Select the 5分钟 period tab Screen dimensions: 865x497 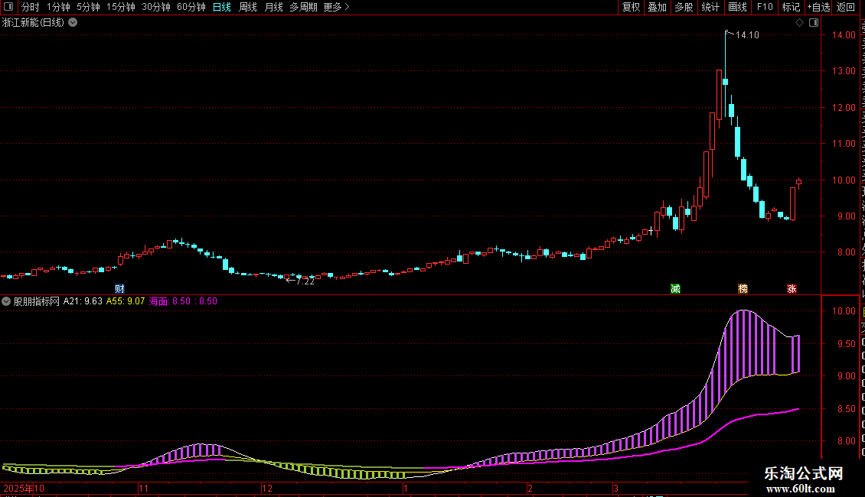pyautogui.click(x=88, y=7)
